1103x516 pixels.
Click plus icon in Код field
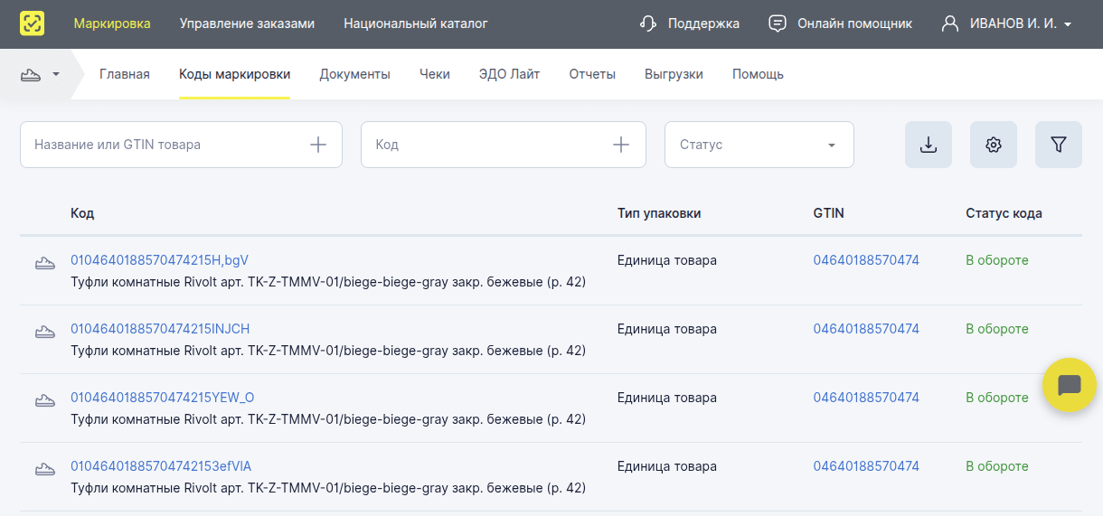(x=621, y=145)
